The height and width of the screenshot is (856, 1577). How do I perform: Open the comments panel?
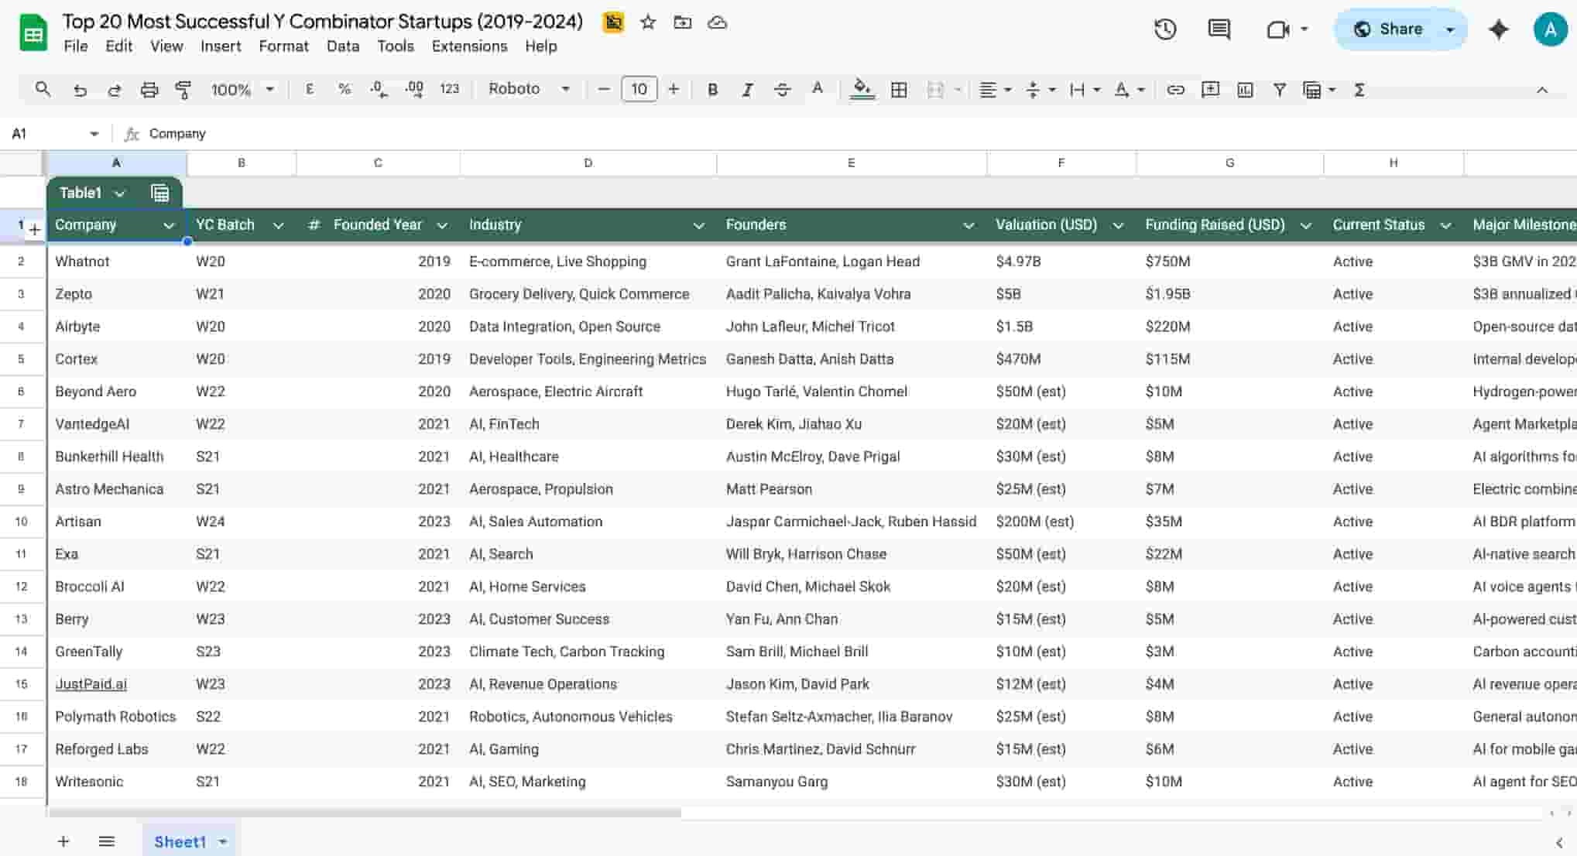pyautogui.click(x=1219, y=29)
